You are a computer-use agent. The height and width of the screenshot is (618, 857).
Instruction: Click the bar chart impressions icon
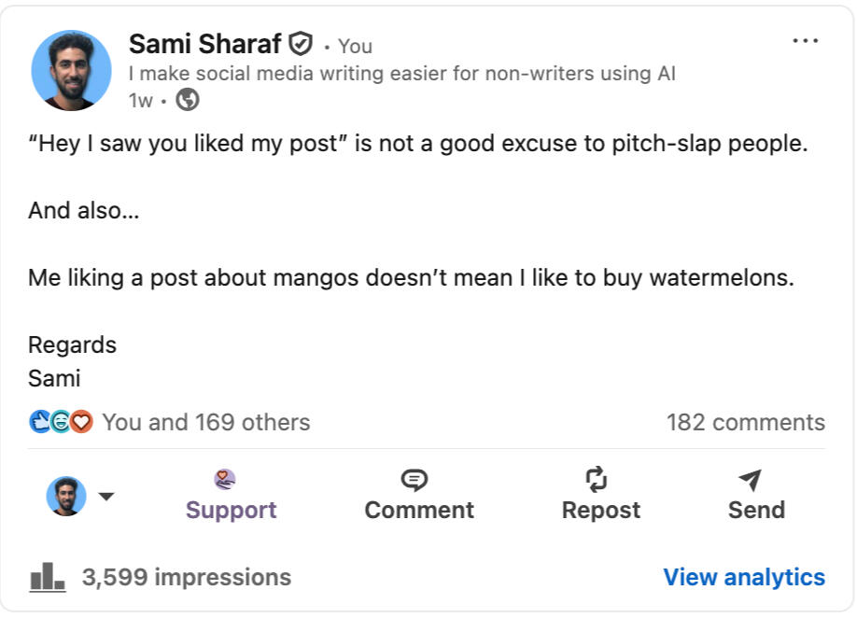pyautogui.click(x=48, y=577)
